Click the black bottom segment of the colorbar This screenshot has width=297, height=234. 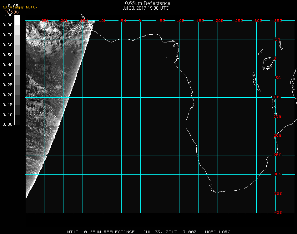coord(17,119)
